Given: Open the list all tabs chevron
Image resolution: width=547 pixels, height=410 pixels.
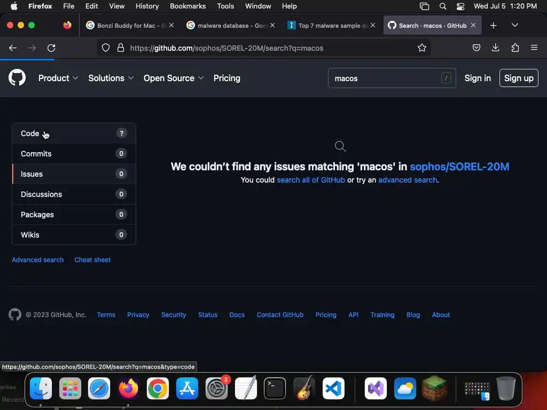Looking at the screenshot, I should click(x=515, y=26).
